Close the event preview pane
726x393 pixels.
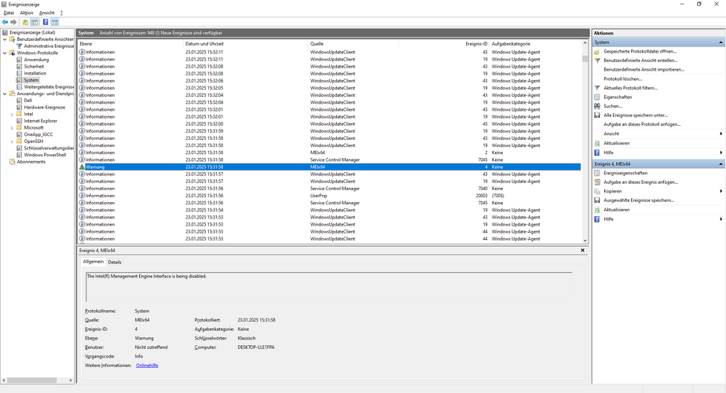click(582, 250)
